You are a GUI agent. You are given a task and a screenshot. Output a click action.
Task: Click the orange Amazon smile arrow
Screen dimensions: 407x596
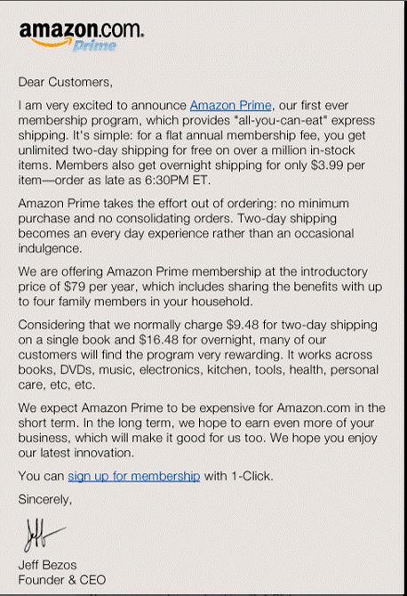(50, 42)
